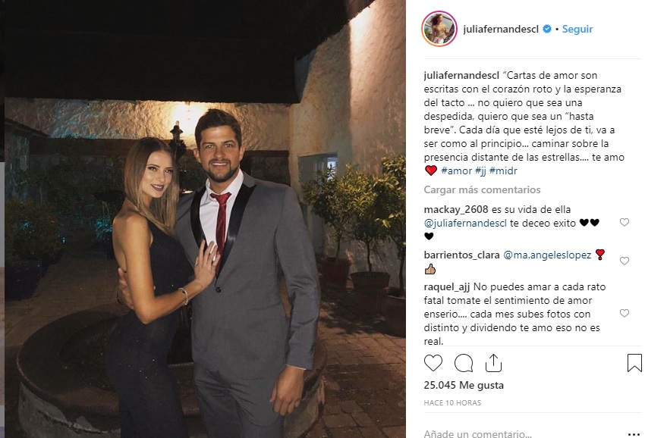The height and width of the screenshot is (438, 645).
Task: Like mackay_2608's comment
Action: pyautogui.click(x=625, y=222)
